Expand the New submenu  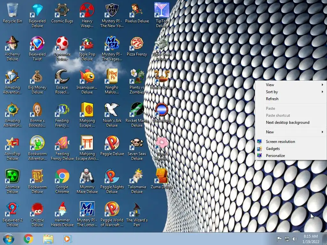point(291,132)
